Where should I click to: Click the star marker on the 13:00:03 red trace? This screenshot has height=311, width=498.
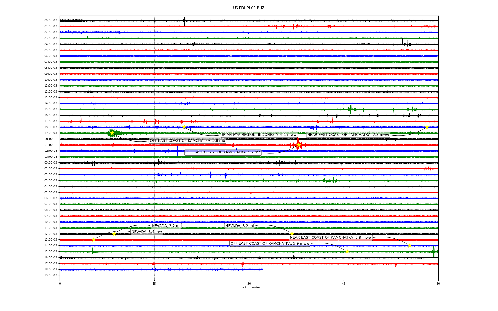(x=94, y=240)
